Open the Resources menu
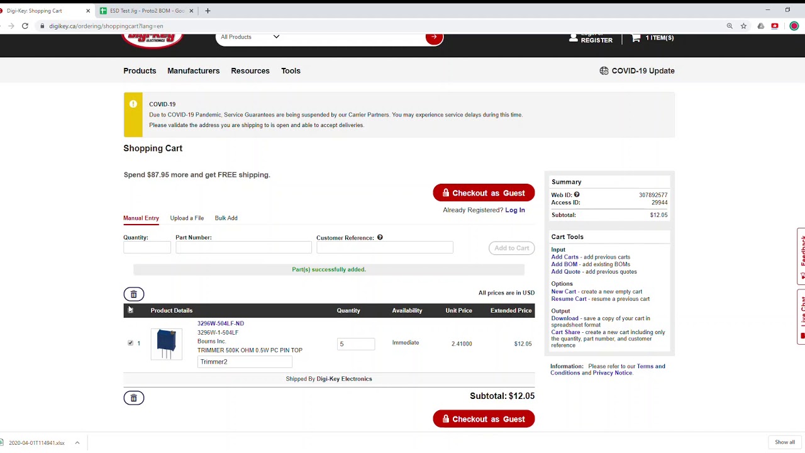The height and width of the screenshot is (453, 805). [250, 70]
